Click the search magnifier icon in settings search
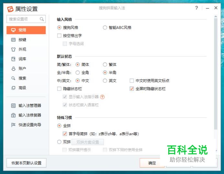Image resolution: width=224 pixels, height=174 pixels. coord(42,19)
